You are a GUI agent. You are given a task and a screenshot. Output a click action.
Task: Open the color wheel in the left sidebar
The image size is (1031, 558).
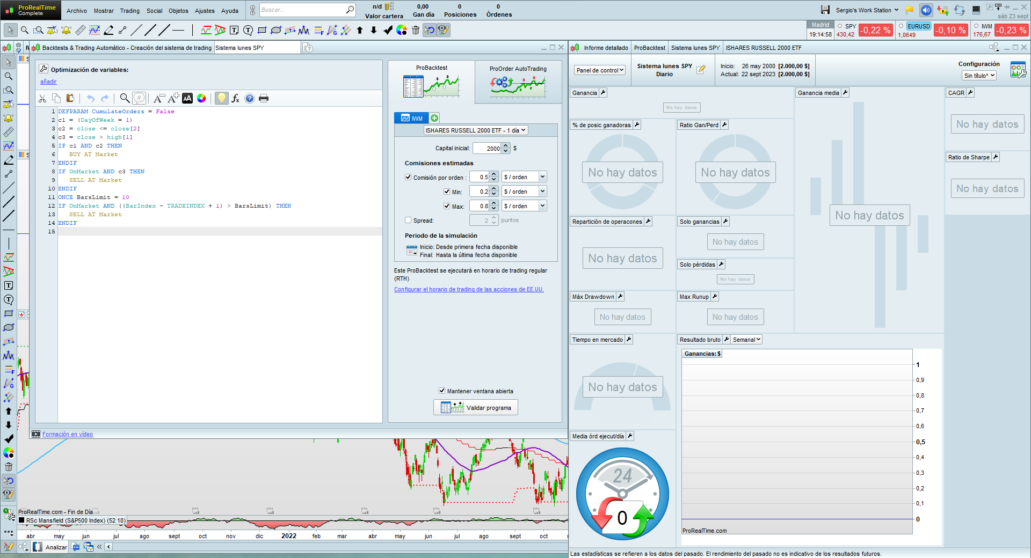(x=9, y=453)
